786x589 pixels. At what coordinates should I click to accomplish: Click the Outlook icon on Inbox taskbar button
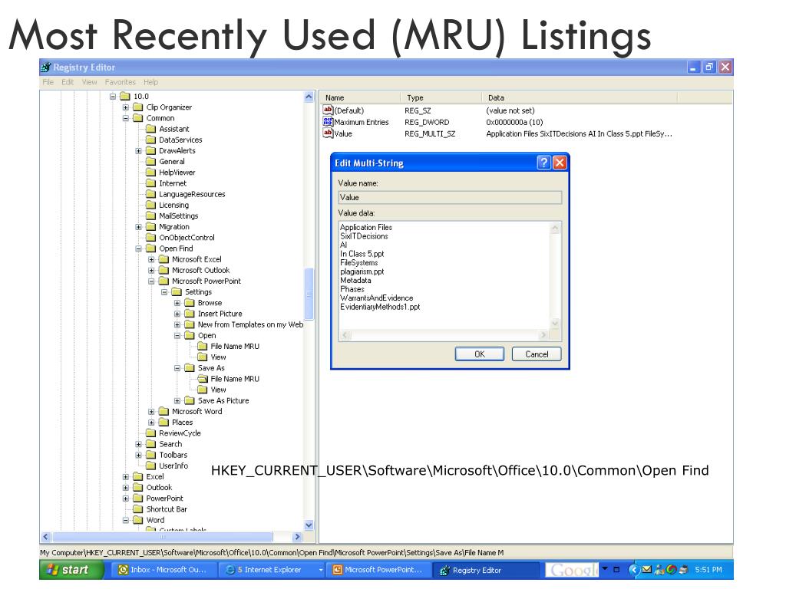(123, 570)
